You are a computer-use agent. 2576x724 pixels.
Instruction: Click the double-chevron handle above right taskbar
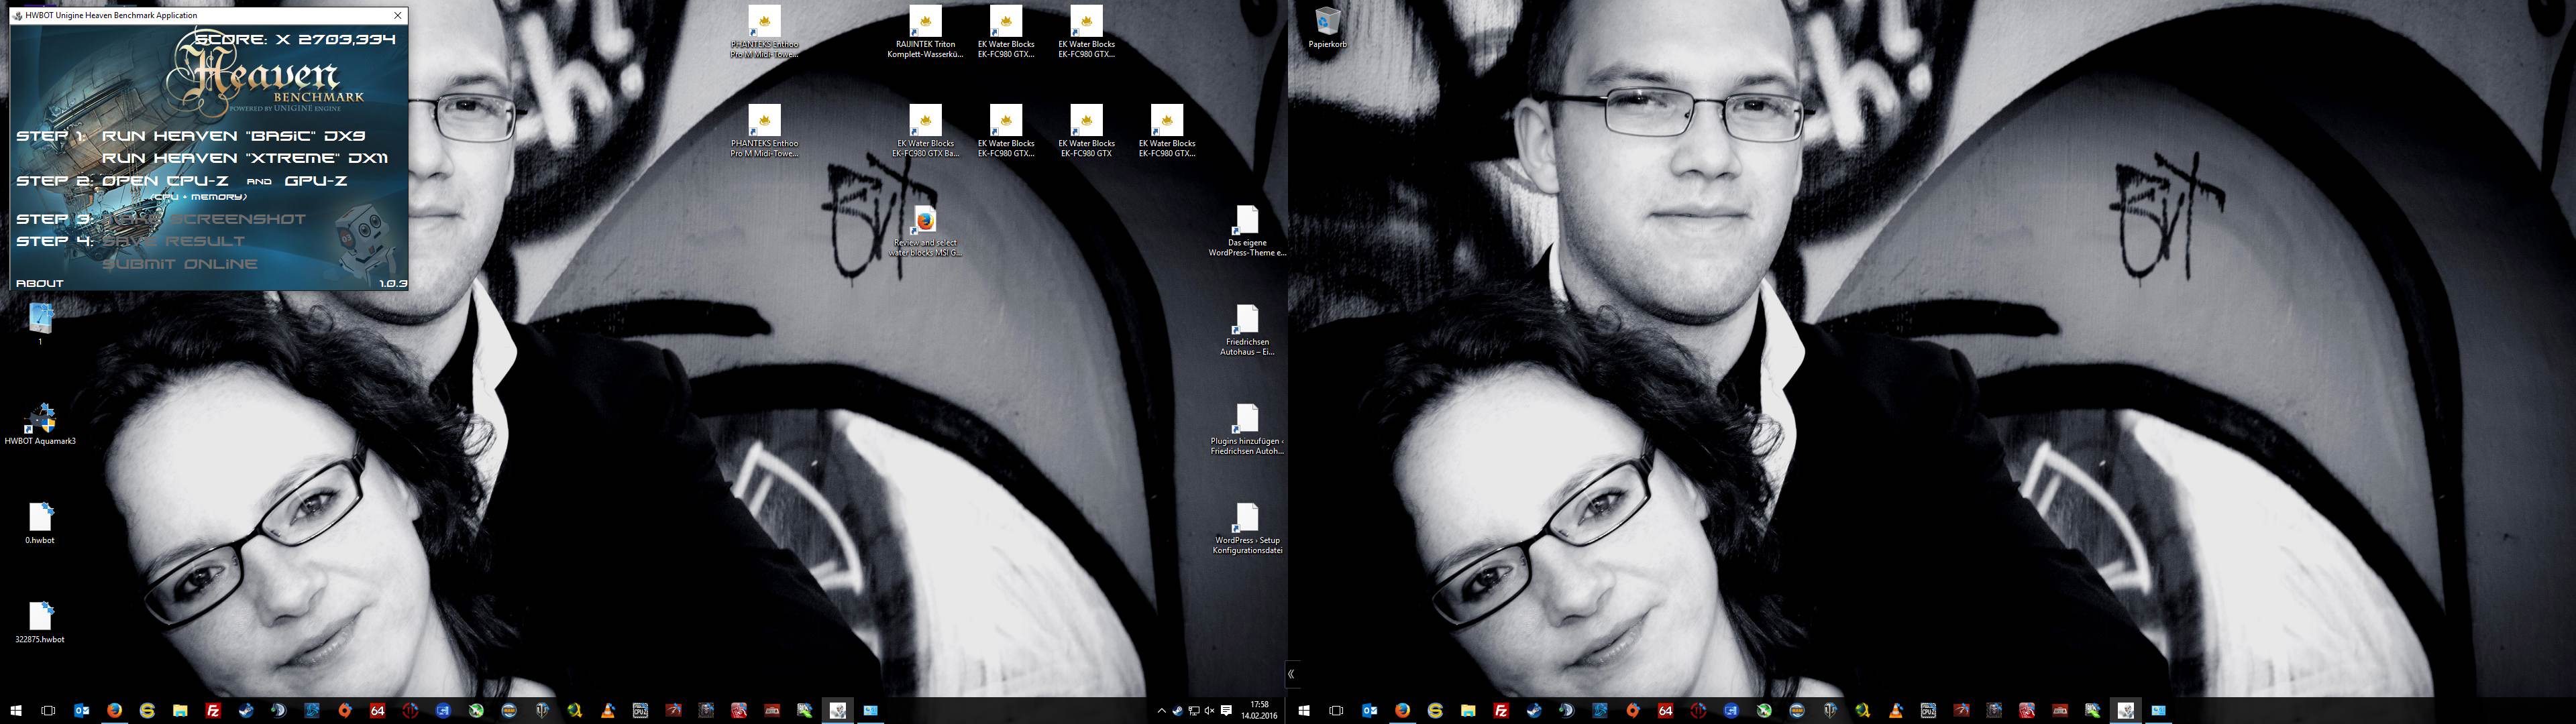[x=1291, y=674]
